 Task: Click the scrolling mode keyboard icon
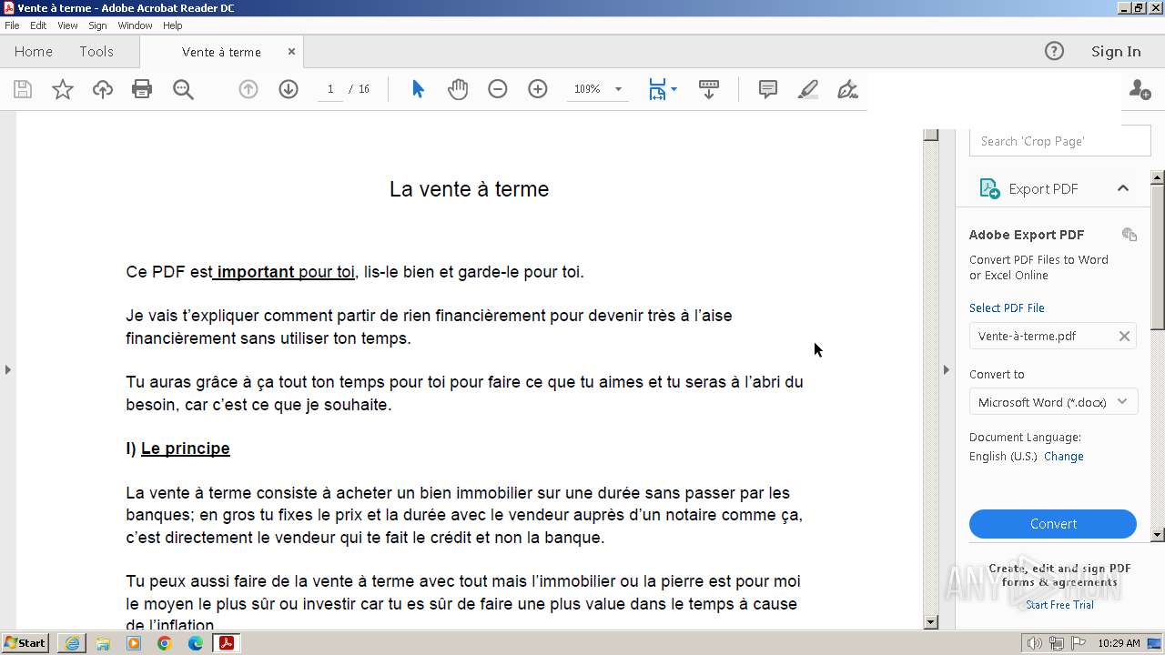[x=709, y=89]
